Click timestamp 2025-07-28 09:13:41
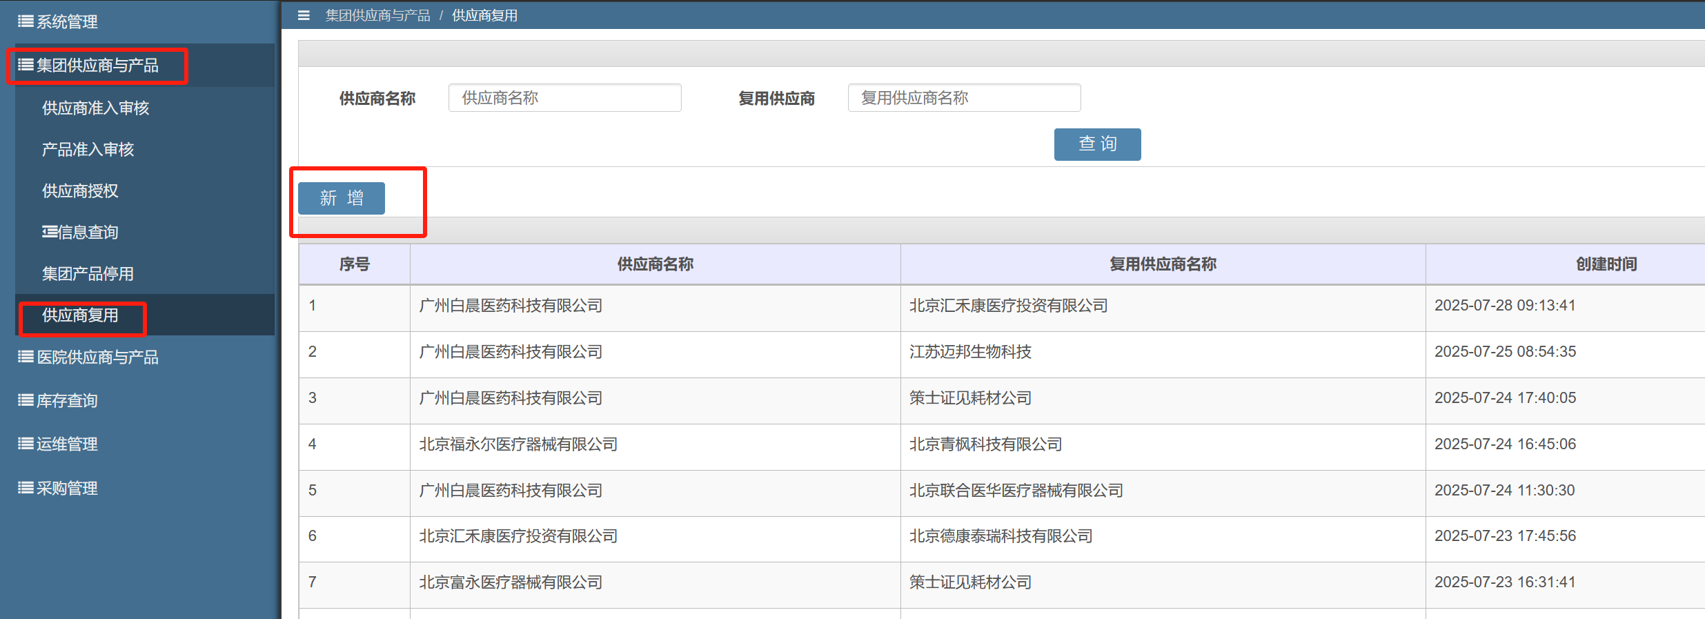1705x619 pixels. pos(1506,305)
